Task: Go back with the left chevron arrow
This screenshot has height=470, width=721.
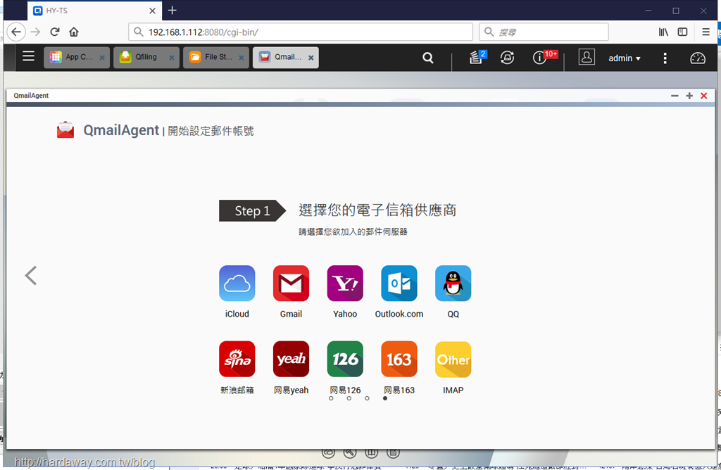Action: tap(31, 276)
